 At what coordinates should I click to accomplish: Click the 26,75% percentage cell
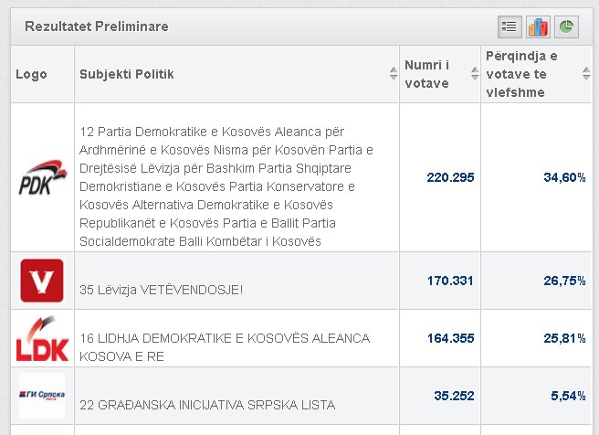pos(564,281)
